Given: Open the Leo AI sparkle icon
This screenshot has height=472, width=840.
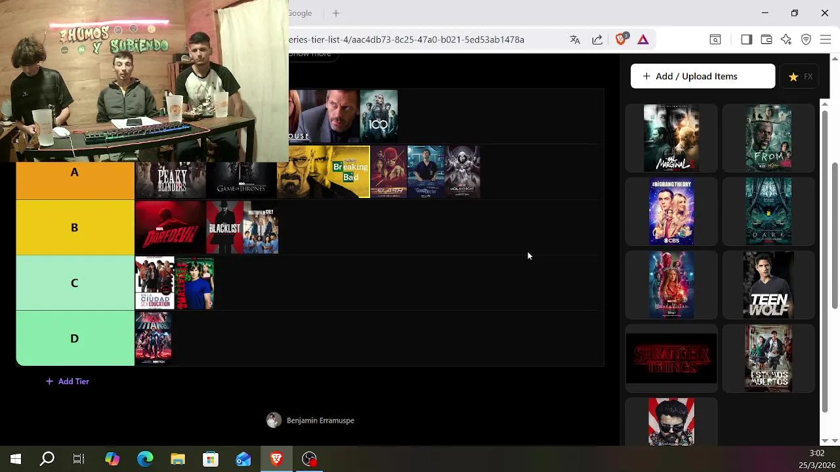Looking at the screenshot, I should pos(786,39).
